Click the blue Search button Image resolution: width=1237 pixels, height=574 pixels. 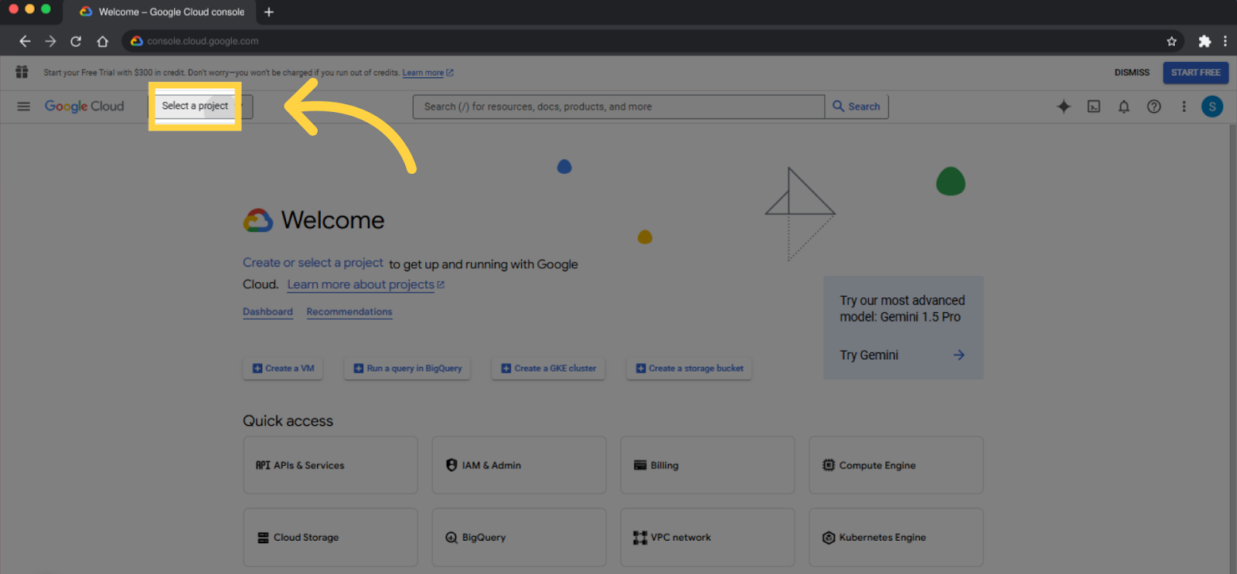[x=857, y=107]
